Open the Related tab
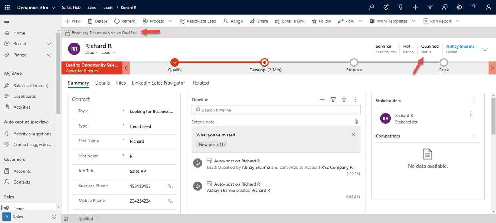The height and width of the screenshot is (223, 496). [201, 83]
